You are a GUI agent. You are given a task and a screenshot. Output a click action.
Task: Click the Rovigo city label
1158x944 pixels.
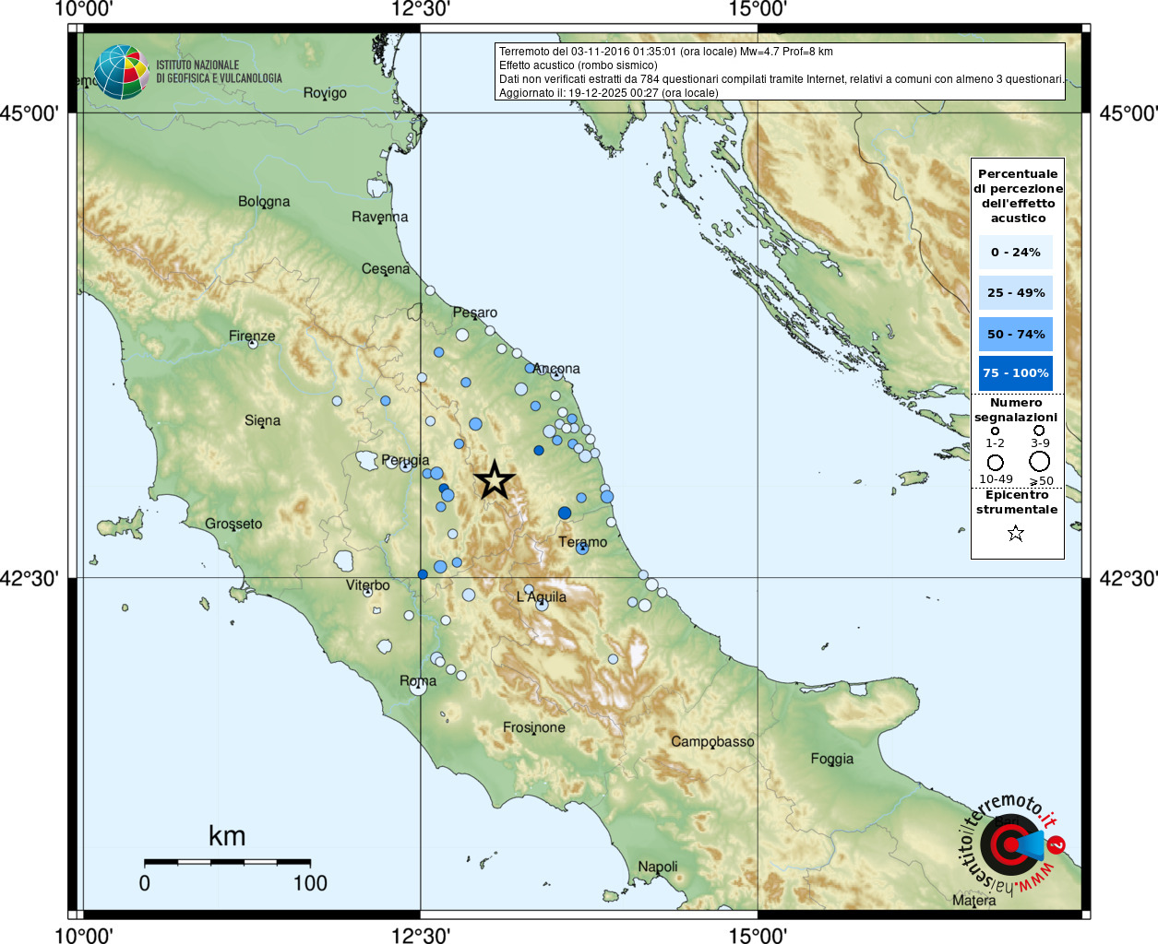pyautogui.click(x=325, y=92)
